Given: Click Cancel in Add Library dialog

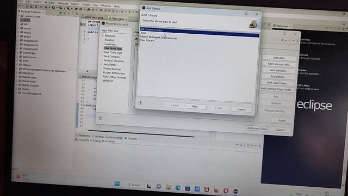Looking at the screenshot, I should (241, 109).
